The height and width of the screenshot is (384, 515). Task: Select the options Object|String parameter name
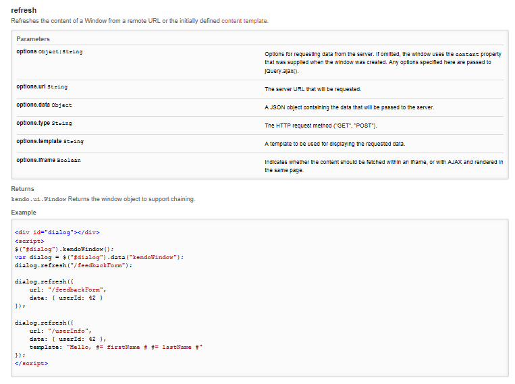[x=49, y=52]
